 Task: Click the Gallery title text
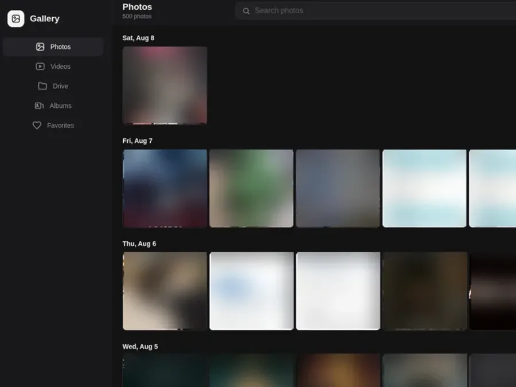click(45, 19)
